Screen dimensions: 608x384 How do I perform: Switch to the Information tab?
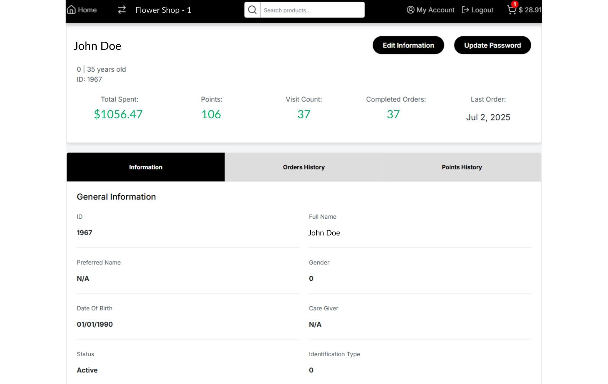[145, 167]
